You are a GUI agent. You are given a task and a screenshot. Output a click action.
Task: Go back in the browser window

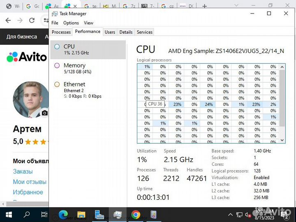pos(8,20)
